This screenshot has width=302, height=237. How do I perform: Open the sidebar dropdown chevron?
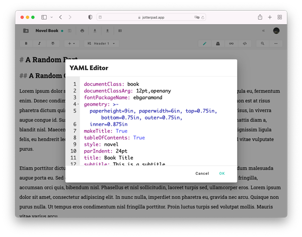pos(52,17)
